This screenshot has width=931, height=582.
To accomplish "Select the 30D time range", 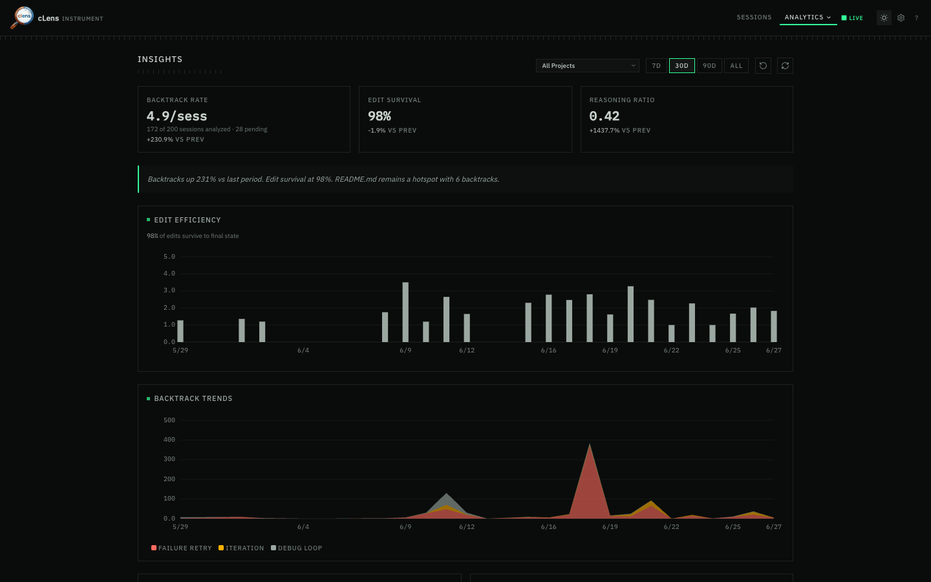I will (x=682, y=65).
